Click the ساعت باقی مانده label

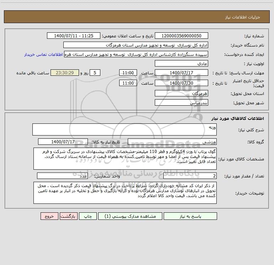click(x=33, y=73)
